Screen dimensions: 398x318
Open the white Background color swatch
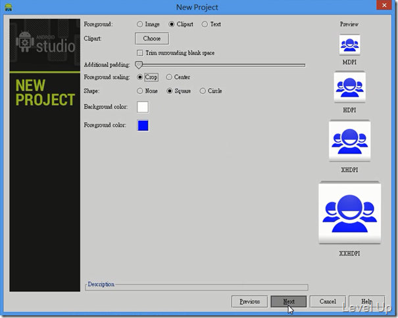click(143, 107)
